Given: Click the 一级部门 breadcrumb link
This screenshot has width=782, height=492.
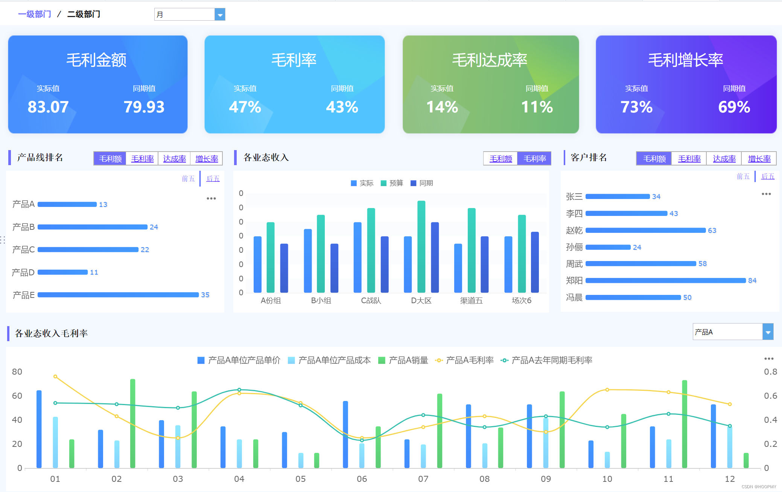Looking at the screenshot, I should pos(35,14).
